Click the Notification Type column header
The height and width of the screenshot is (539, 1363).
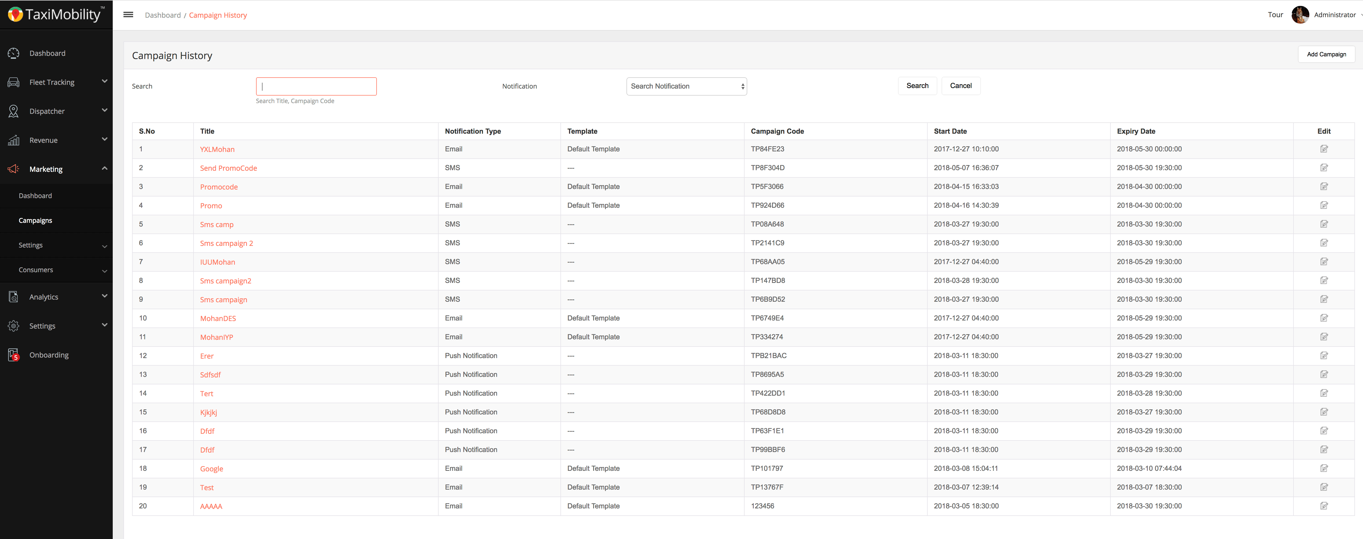point(472,131)
